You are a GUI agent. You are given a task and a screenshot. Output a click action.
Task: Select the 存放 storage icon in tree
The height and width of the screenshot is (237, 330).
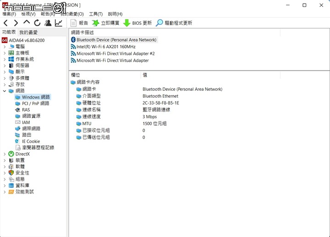point(11,84)
